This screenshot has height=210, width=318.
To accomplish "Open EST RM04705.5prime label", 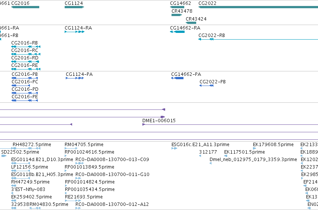I will pos(84,145).
